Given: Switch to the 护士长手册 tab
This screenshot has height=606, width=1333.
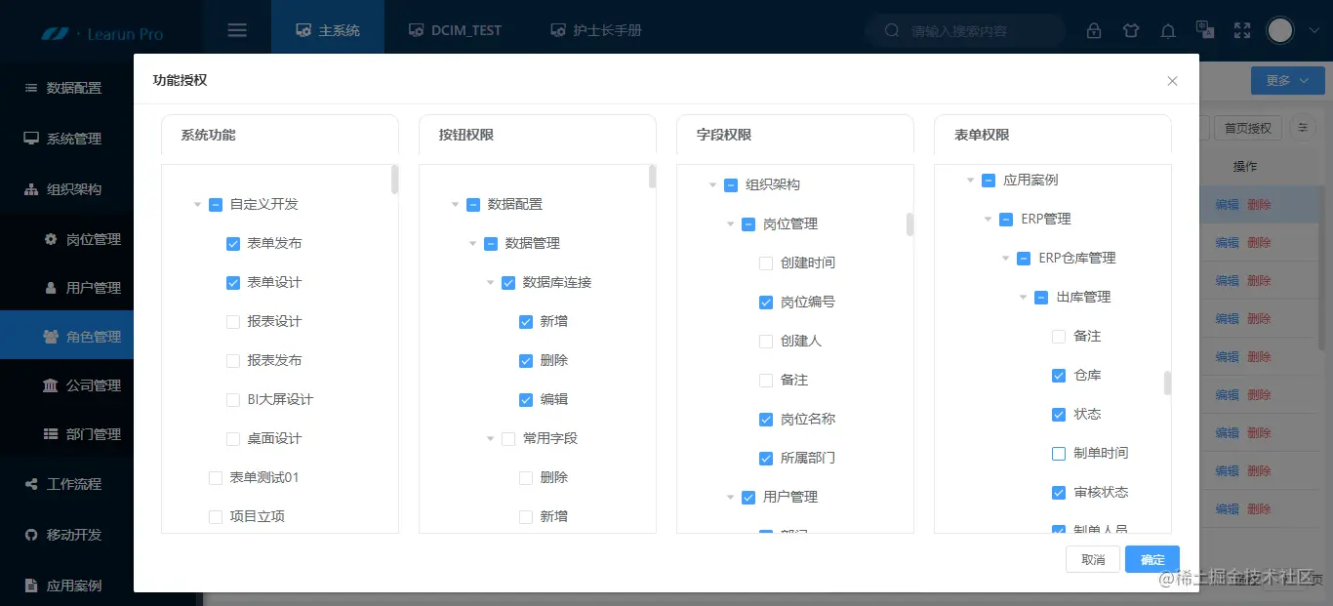Looking at the screenshot, I should tap(594, 29).
